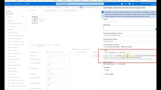Switch to the Connection tab
The width and height of the screenshot is (161, 90).
pyautogui.click(x=41, y=45)
